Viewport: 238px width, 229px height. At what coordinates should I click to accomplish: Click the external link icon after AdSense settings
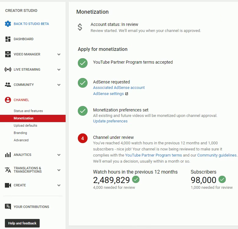[127, 94]
